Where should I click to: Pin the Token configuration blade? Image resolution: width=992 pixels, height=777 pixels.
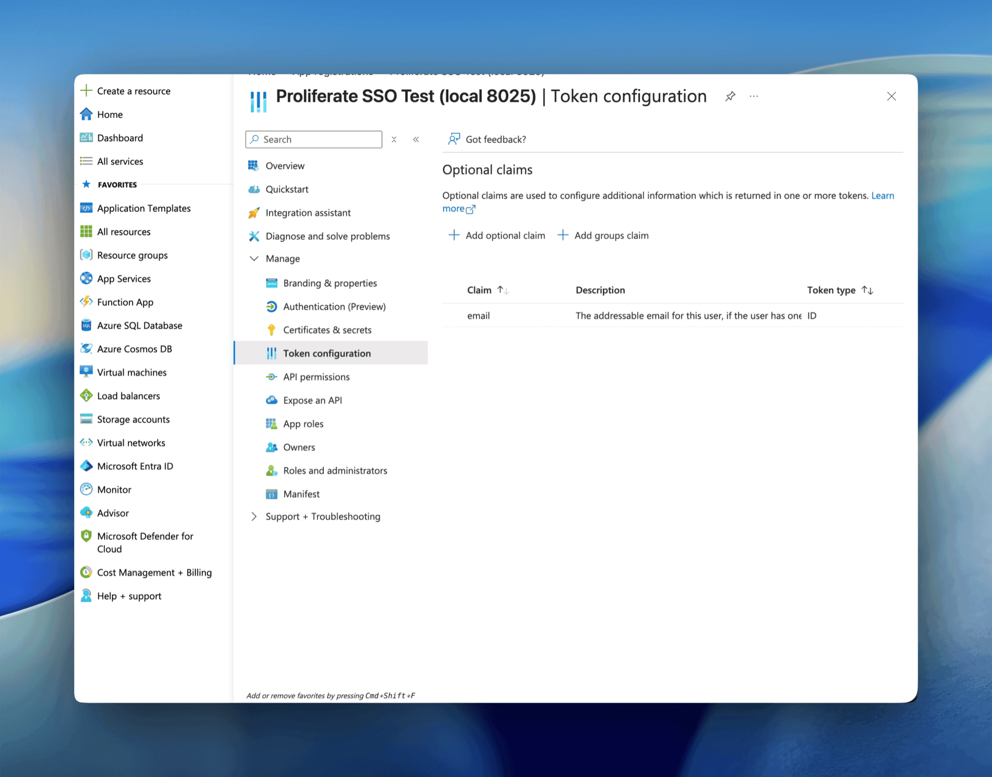(730, 96)
